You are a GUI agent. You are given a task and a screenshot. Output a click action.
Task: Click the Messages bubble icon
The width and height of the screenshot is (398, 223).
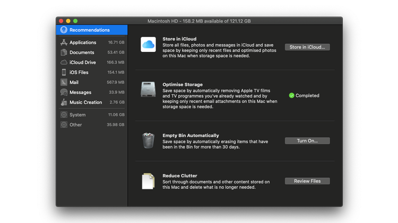(x=64, y=92)
